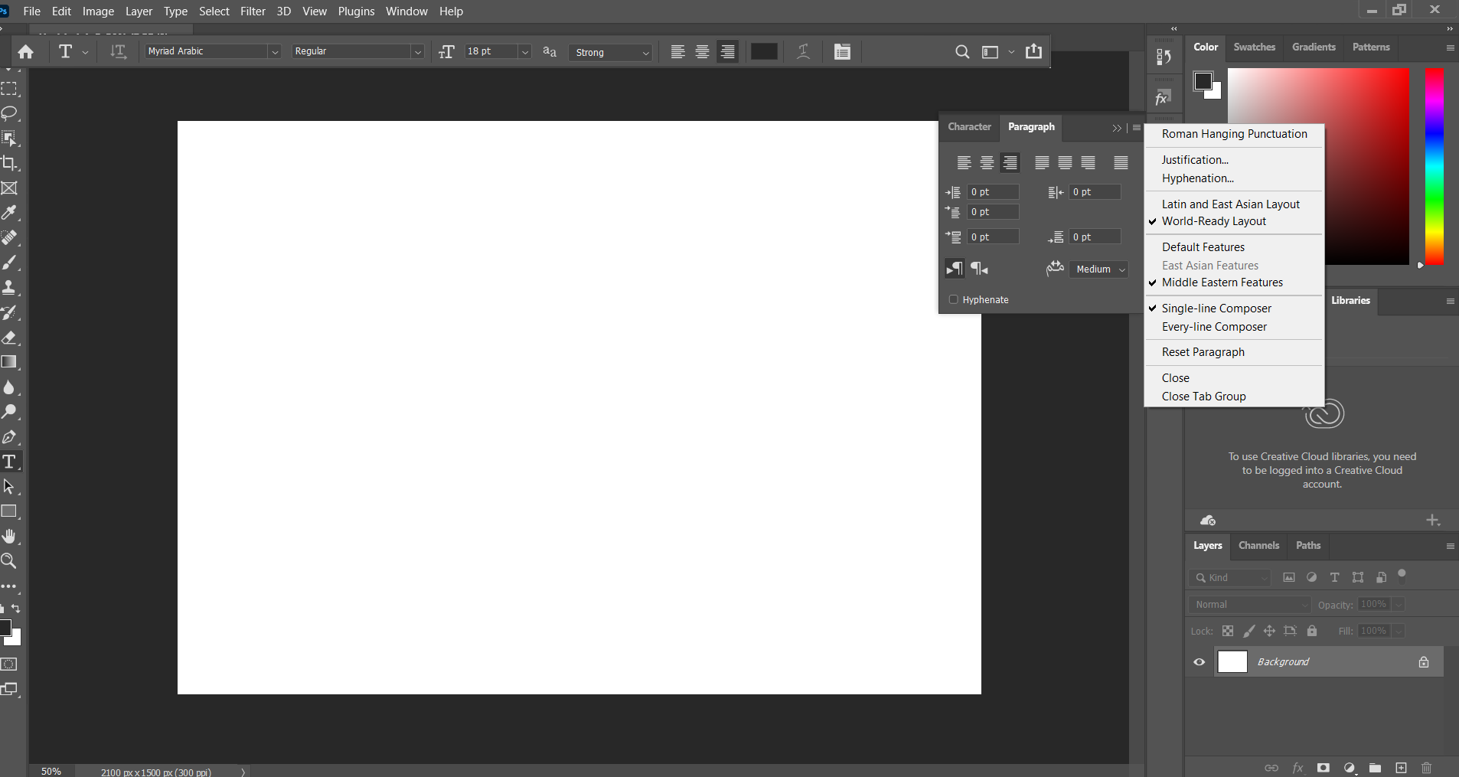
Task: Select the Pen tool
Action: (x=9, y=437)
